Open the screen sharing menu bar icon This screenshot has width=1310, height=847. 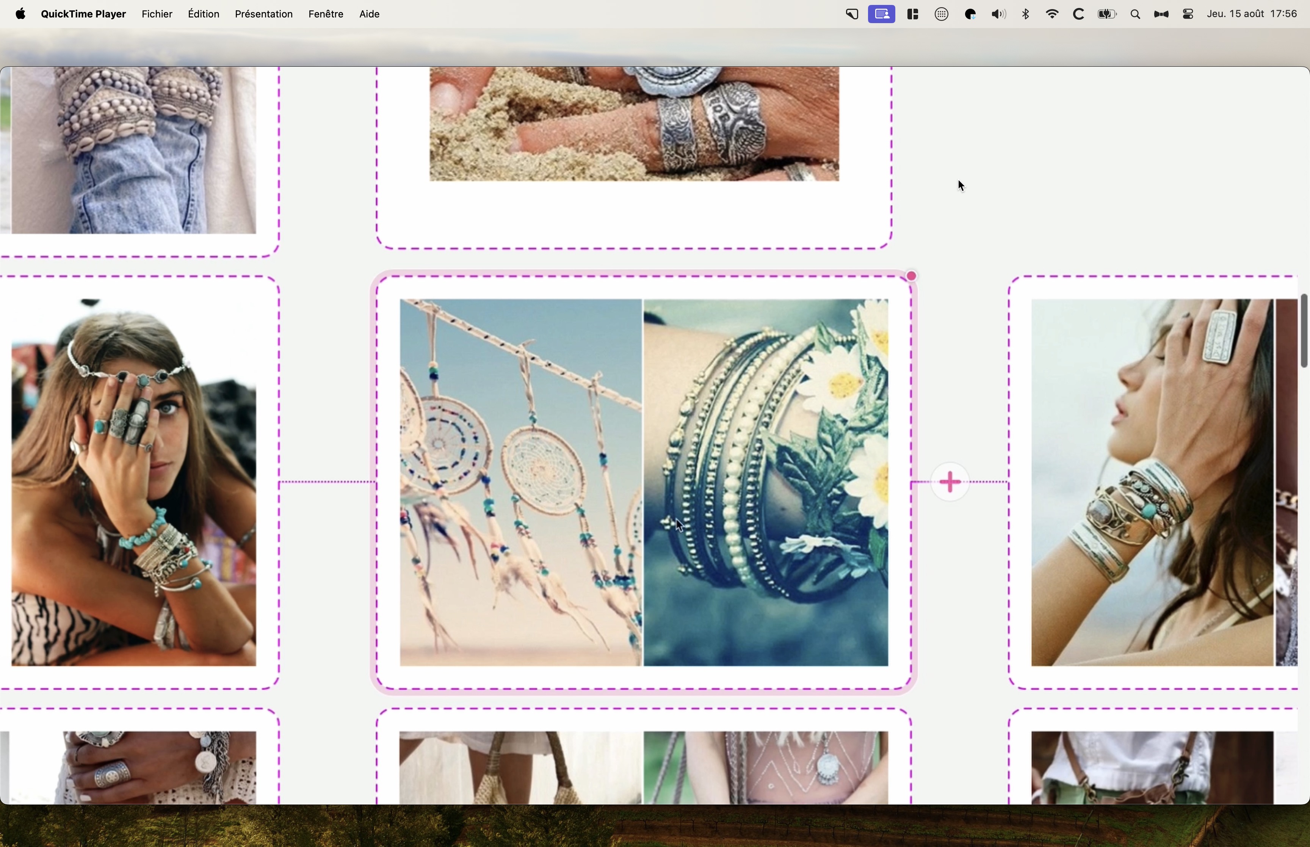[882, 14]
